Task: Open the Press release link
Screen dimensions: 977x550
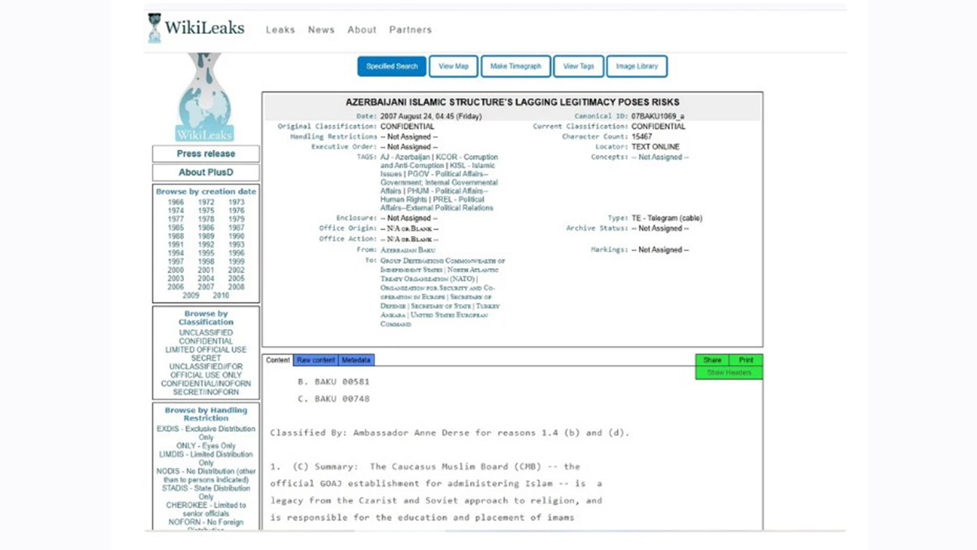Action: tap(206, 154)
